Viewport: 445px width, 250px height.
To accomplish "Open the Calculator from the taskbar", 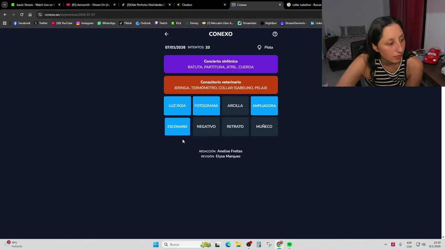I will pyautogui.click(x=259, y=244).
